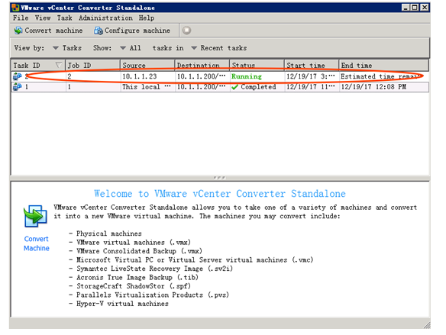This screenshot has height=335, width=446.
Task: Sort by the Destination column header
Action: [202, 66]
